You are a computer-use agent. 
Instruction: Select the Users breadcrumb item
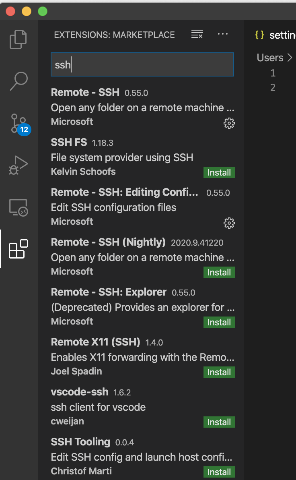pyautogui.click(x=270, y=58)
